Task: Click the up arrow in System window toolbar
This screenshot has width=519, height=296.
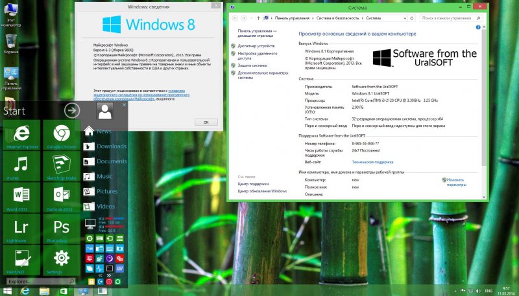Action: coord(258,18)
